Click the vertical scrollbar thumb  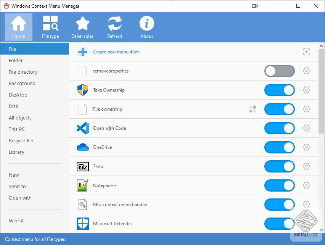click(321, 91)
